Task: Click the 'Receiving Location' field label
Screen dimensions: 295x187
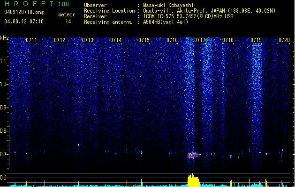Action: click(x=109, y=11)
